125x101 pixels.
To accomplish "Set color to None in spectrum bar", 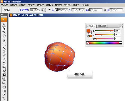I will 88,43.
